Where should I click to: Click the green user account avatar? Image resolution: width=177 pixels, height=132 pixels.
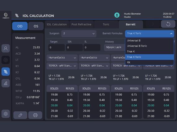click(x=117, y=15)
